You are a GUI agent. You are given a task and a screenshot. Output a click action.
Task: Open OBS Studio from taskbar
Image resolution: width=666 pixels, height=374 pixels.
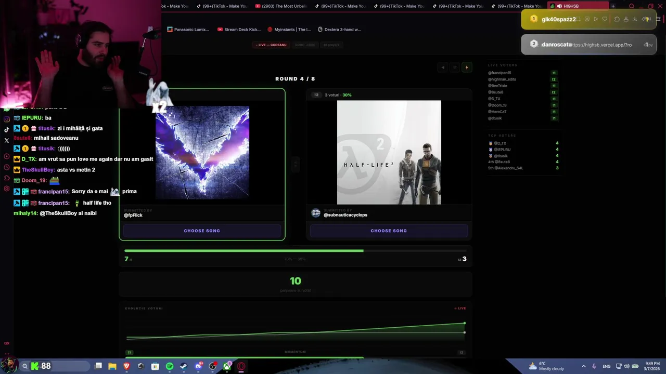pyautogui.click(x=213, y=366)
